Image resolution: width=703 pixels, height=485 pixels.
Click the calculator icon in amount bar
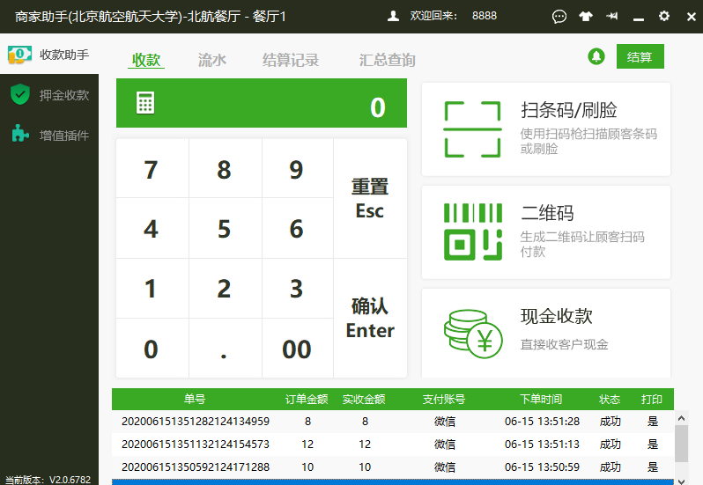point(145,104)
